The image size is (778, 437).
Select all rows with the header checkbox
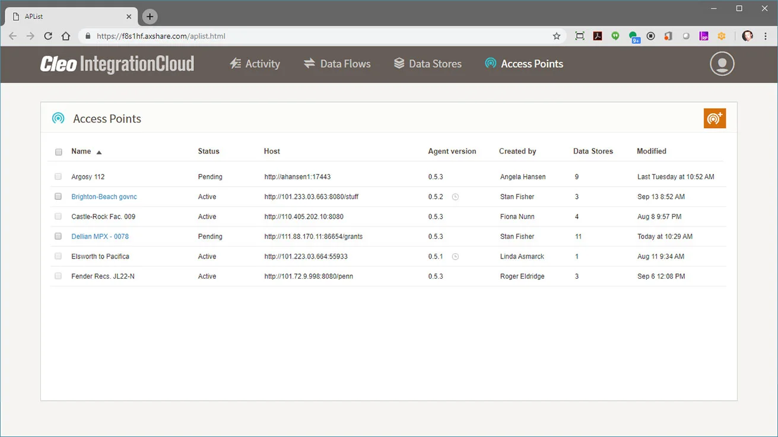59,152
